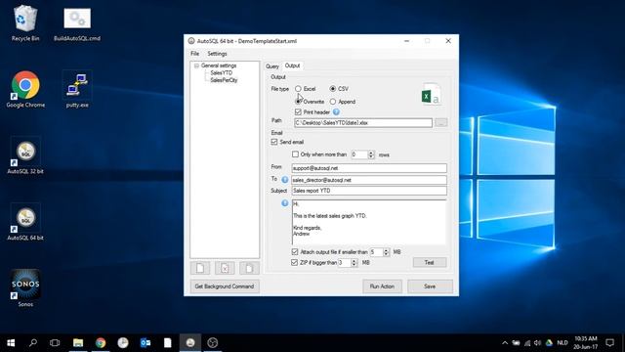The height and width of the screenshot is (352, 625).
Task: Open the Recycle Bin desktop icon
Action: pos(25,23)
